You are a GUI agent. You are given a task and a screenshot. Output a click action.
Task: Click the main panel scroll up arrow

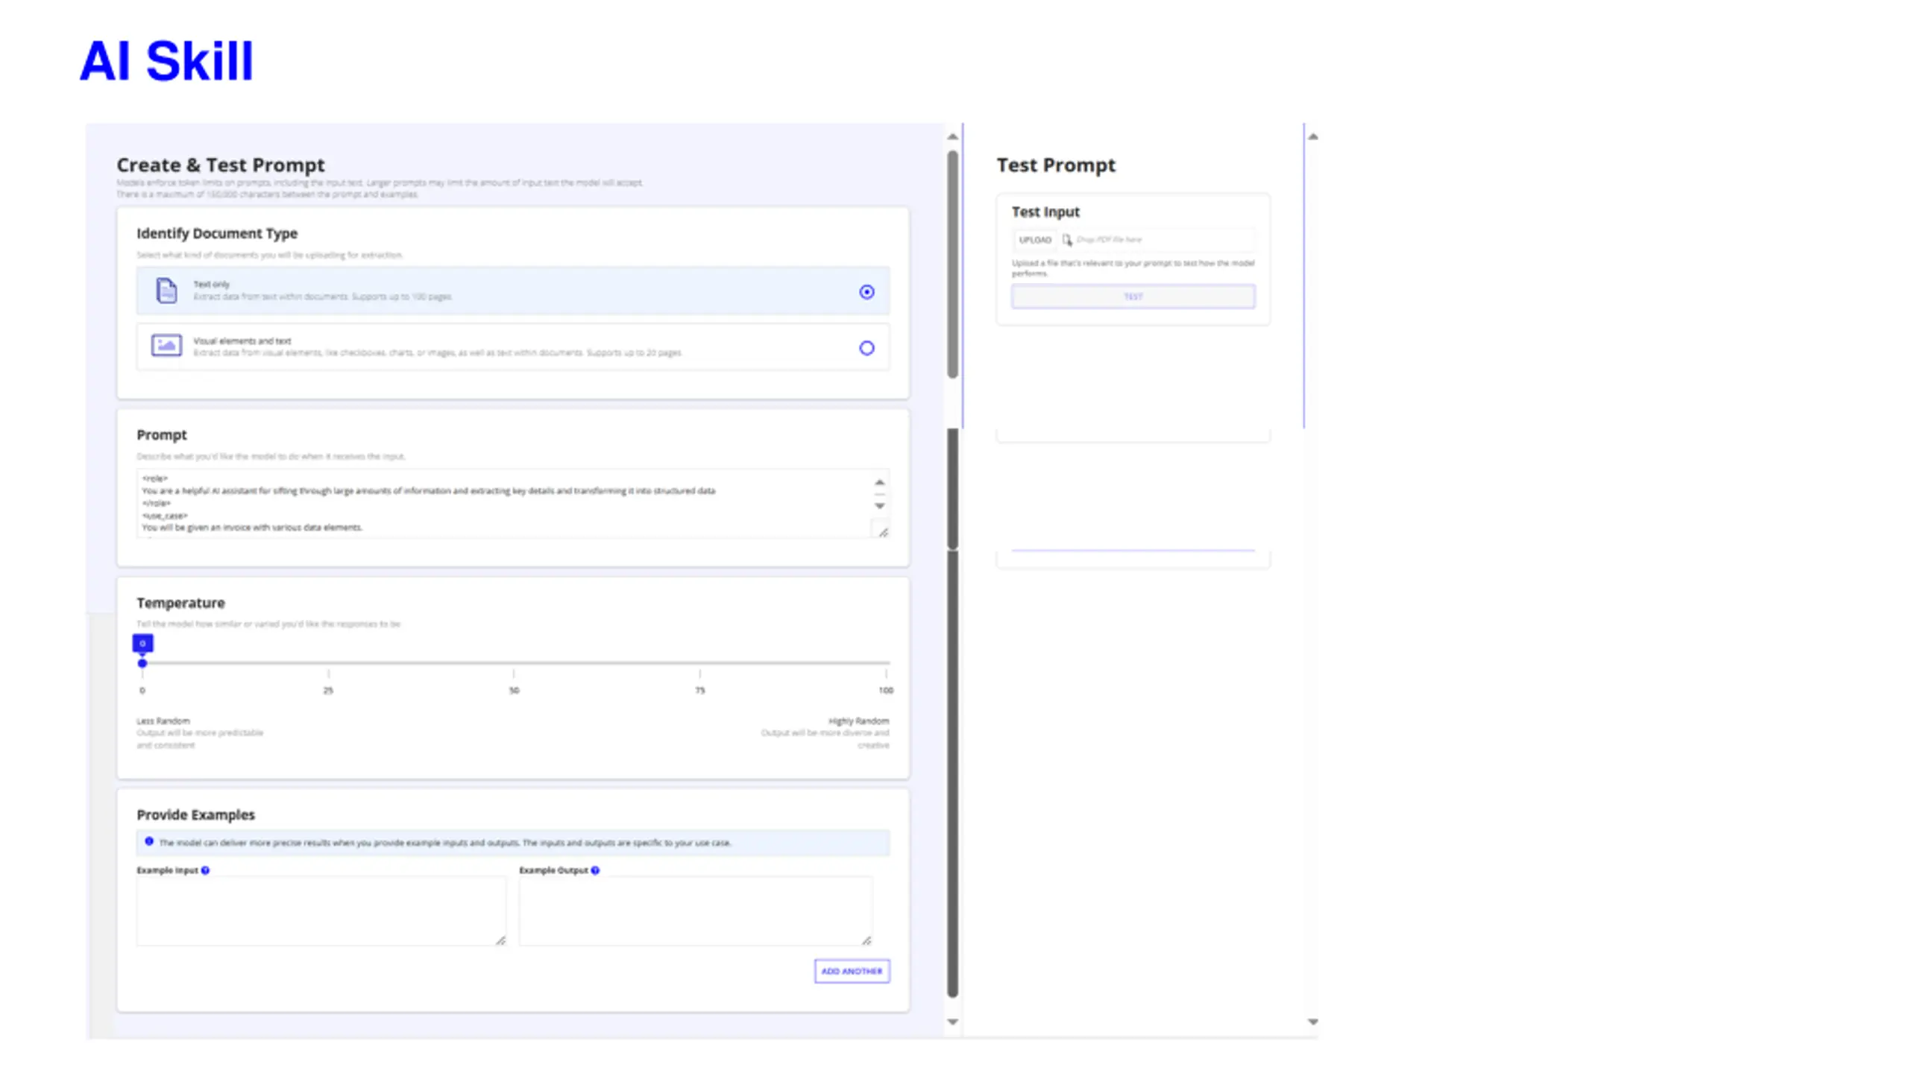[x=952, y=136]
